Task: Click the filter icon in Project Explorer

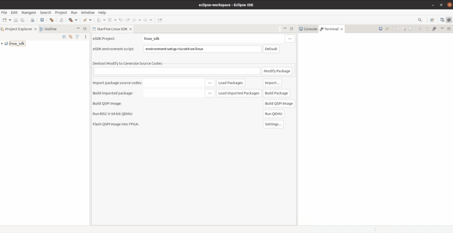Action: point(77,37)
